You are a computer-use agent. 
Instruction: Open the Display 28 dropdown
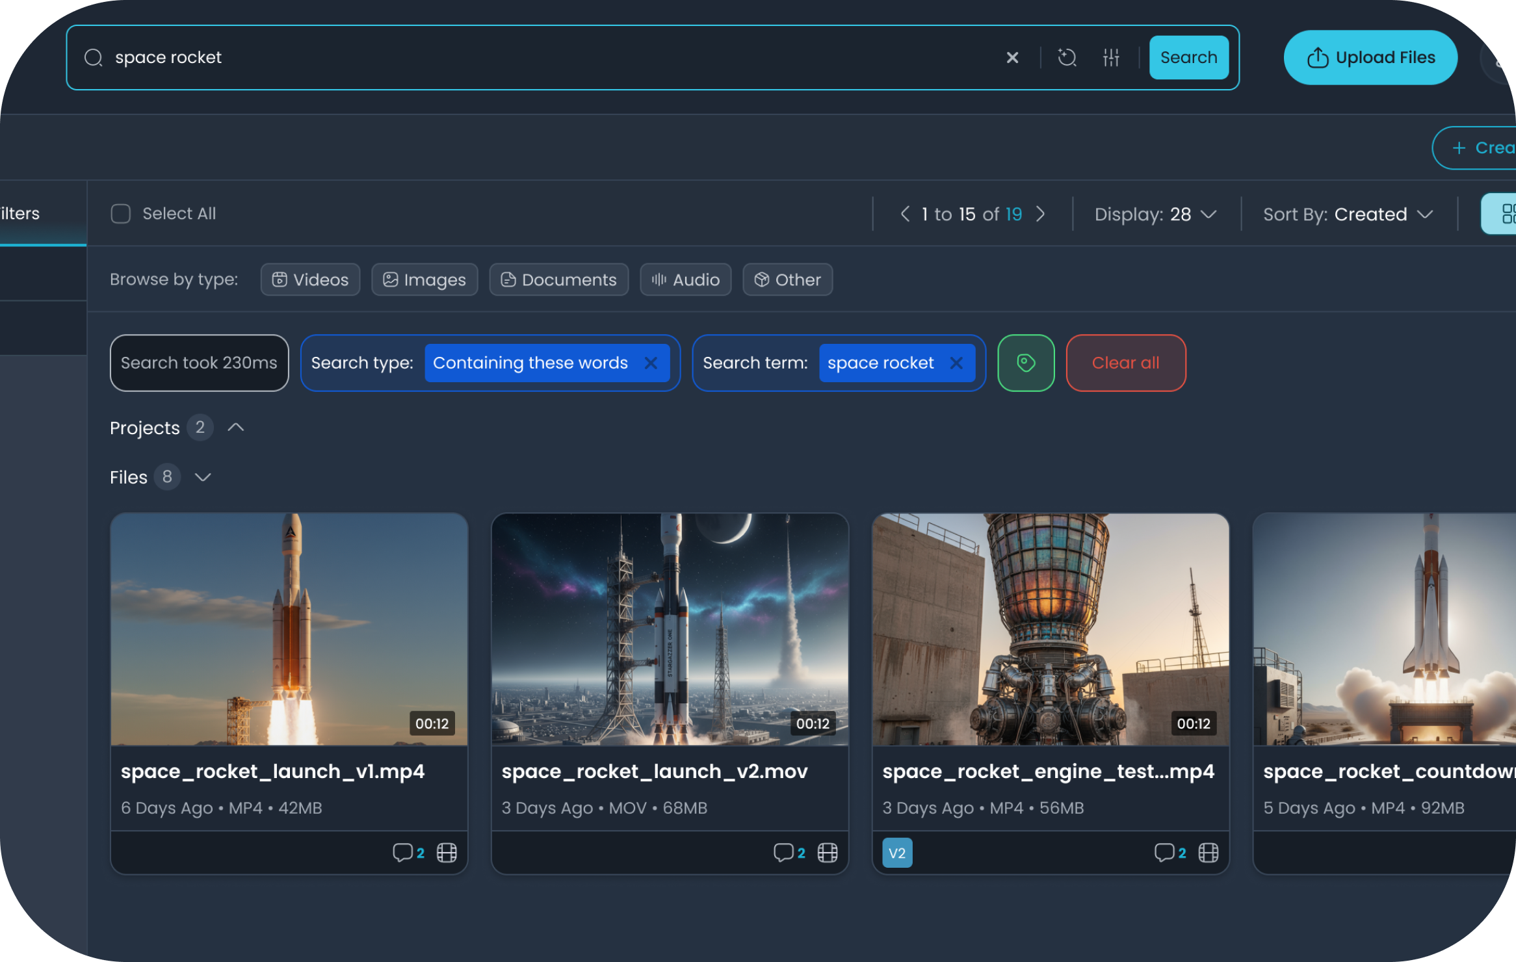pos(1155,214)
